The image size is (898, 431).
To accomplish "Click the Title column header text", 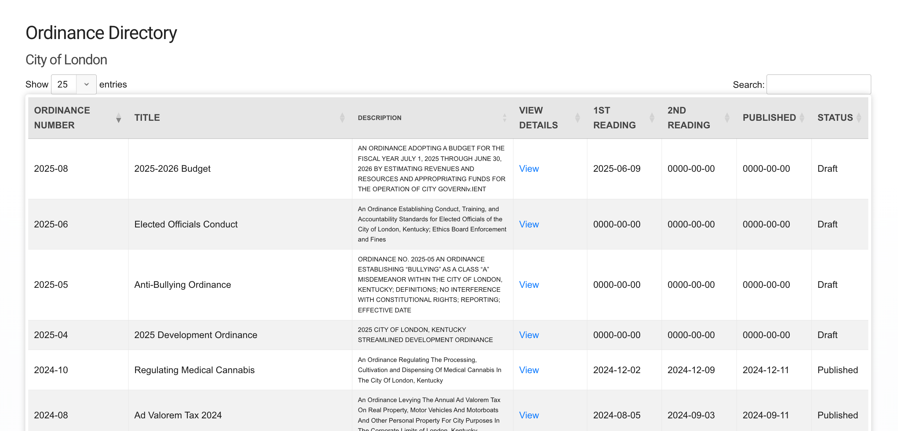I will pos(147,118).
